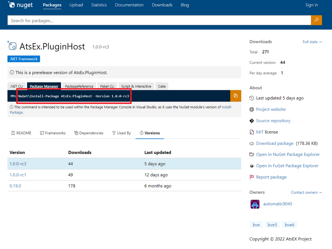Open the Frameworks tab
The image size is (332, 249).
[53, 133]
